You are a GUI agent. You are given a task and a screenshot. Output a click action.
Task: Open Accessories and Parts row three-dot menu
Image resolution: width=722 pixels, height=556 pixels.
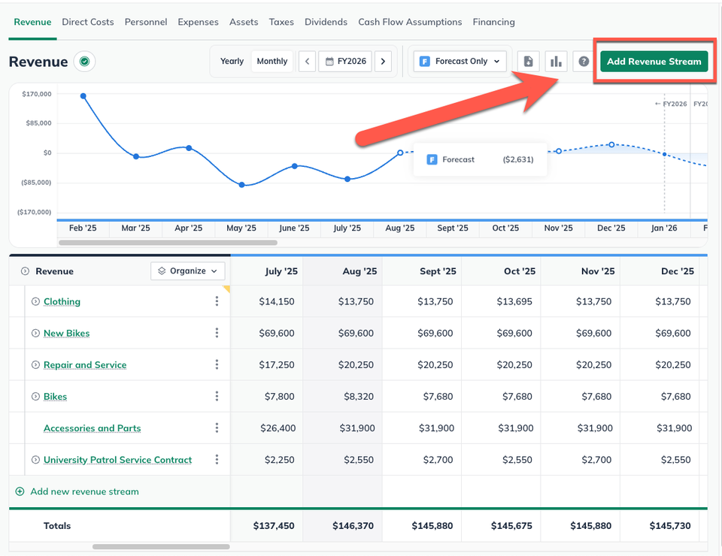(x=217, y=428)
